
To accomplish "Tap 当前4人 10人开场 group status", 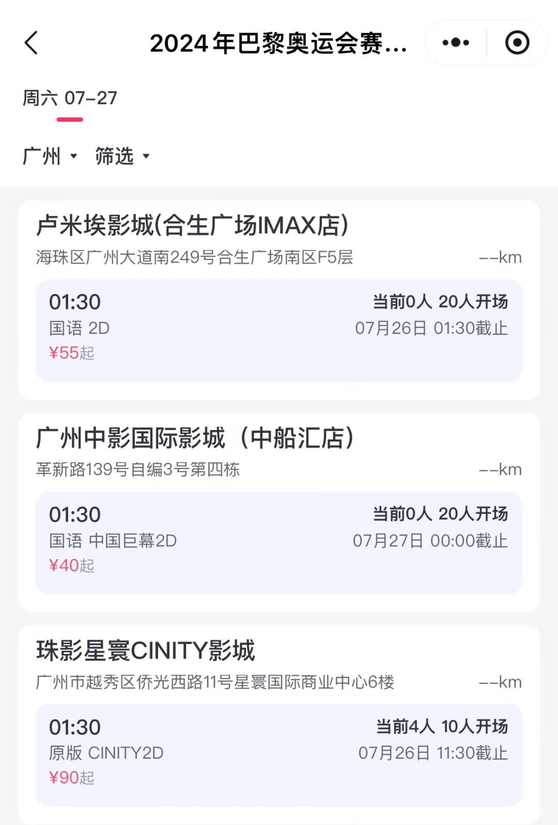I will coord(442,727).
